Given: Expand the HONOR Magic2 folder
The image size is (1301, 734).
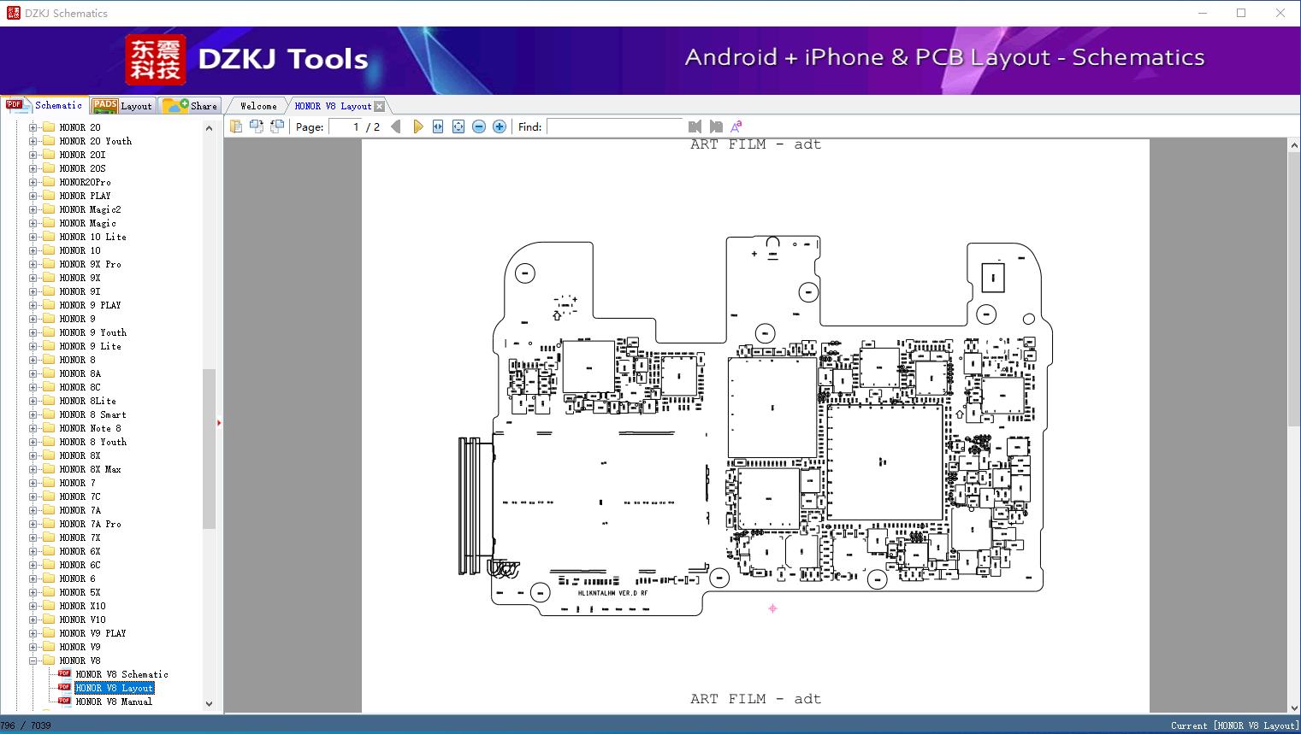Looking at the screenshot, I should coord(33,209).
